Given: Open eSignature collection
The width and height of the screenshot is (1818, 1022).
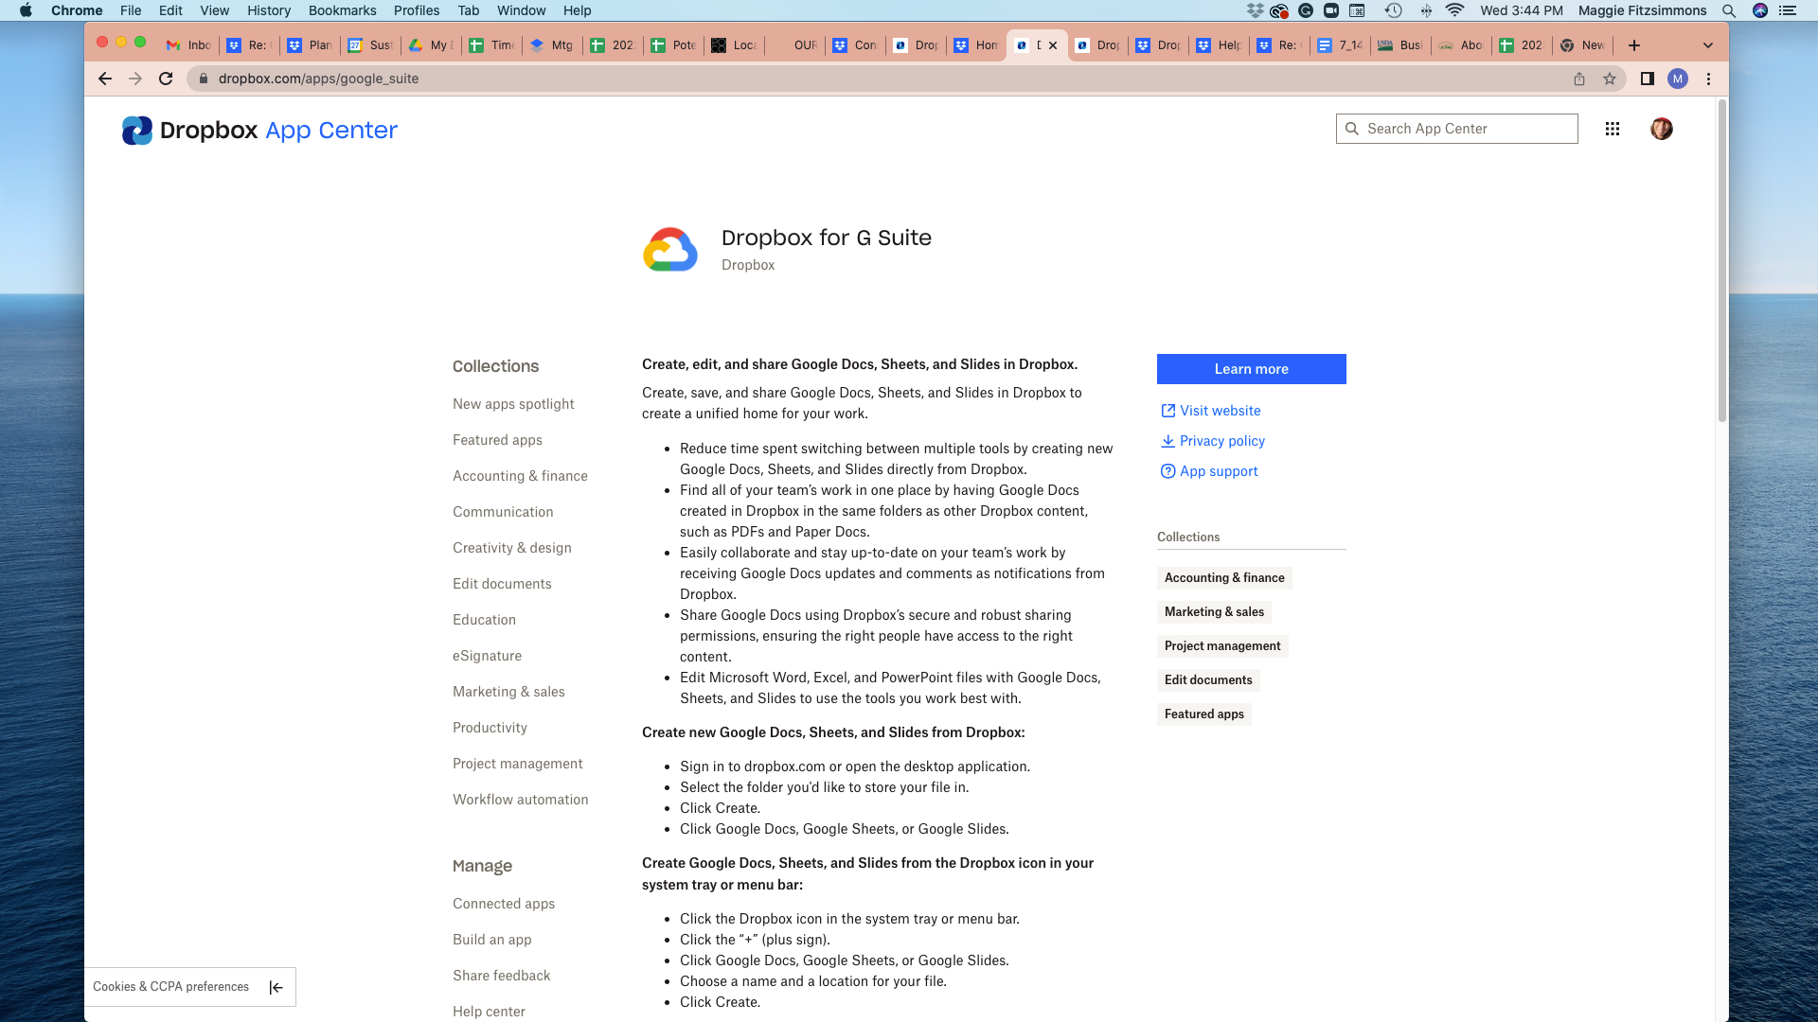Looking at the screenshot, I should (487, 656).
